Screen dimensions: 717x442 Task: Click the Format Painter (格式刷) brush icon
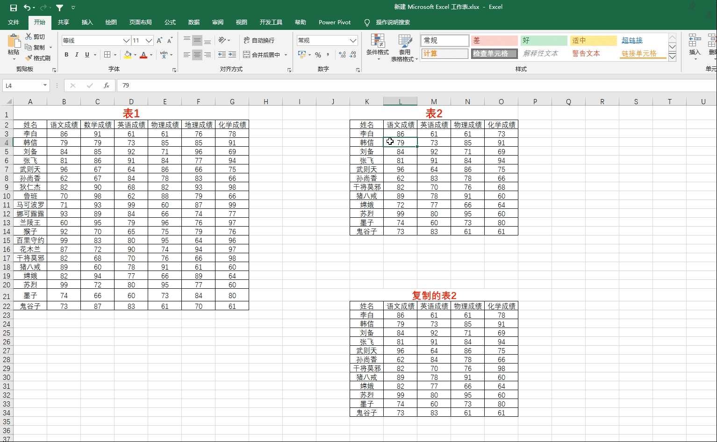click(29, 58)
